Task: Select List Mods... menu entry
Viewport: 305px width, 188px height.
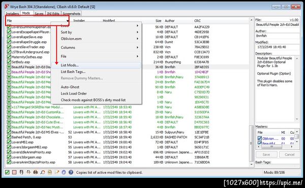Action: pos(96,65)
